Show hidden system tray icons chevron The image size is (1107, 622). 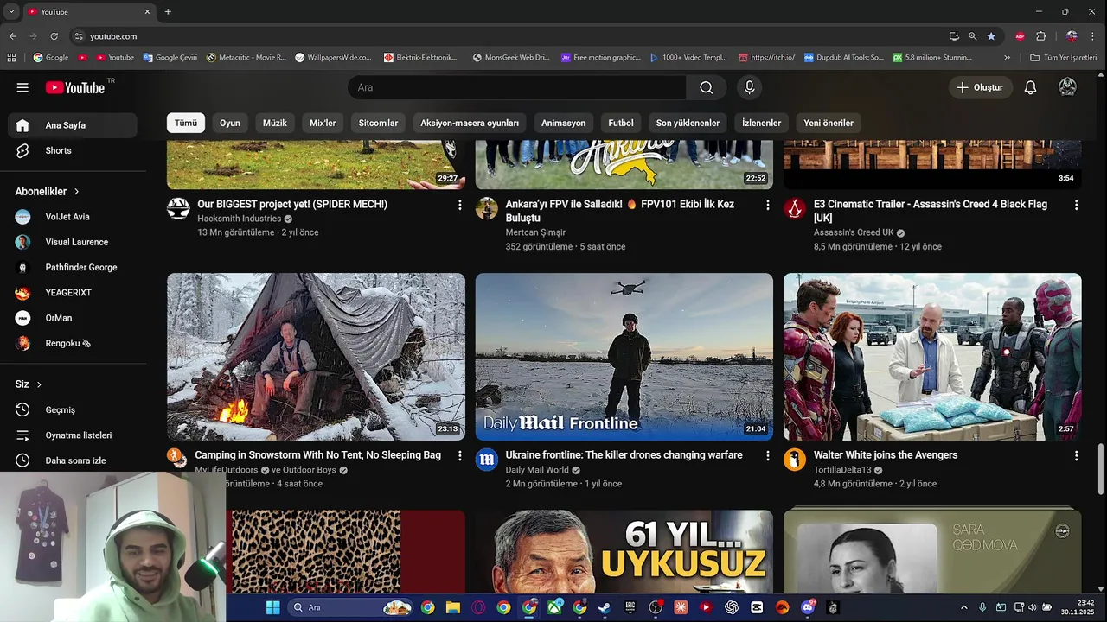point(963,607)
